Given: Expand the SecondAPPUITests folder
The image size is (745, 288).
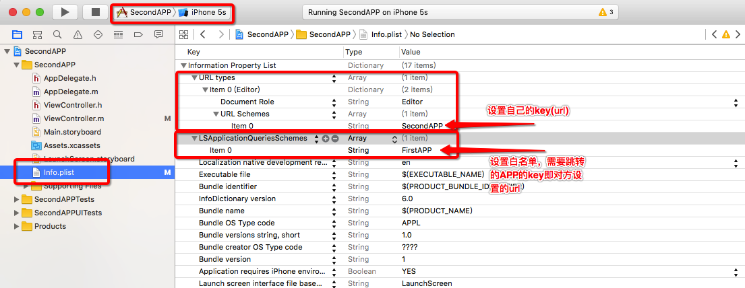Looking at the screenshot, I should pyautogui.click(x=17, y=213).
